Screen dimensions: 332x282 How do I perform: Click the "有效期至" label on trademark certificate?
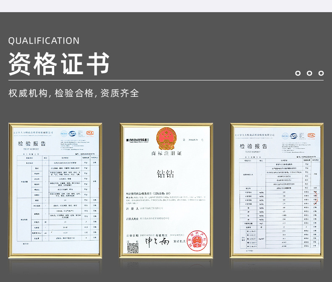tap(161, 235)
